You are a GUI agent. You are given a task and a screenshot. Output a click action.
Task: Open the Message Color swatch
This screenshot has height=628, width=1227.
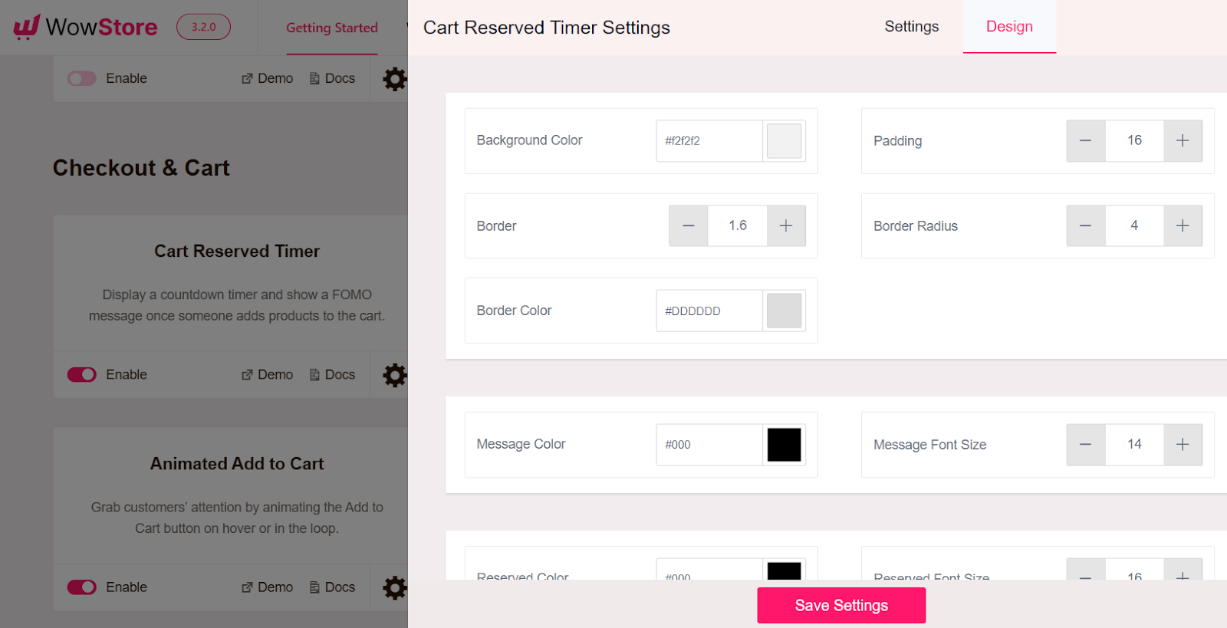click(783, 445)
